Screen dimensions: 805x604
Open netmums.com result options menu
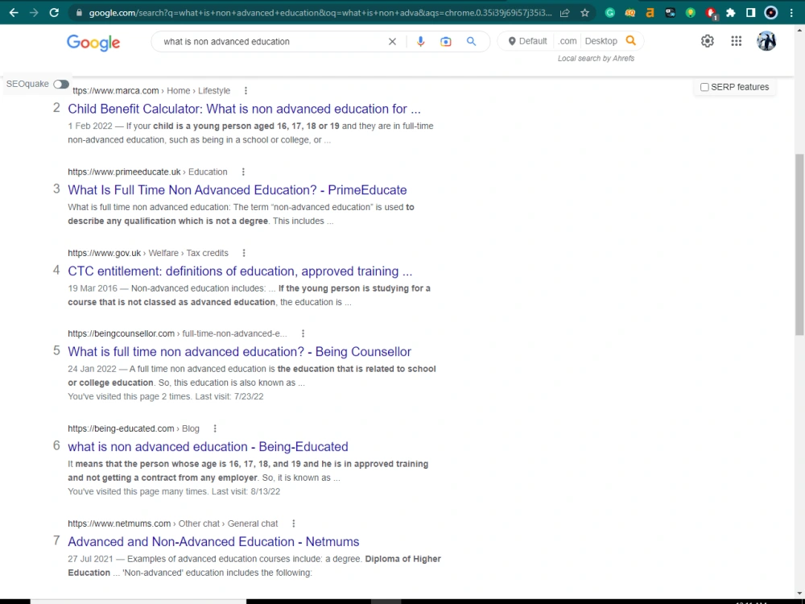pos(294,524)
